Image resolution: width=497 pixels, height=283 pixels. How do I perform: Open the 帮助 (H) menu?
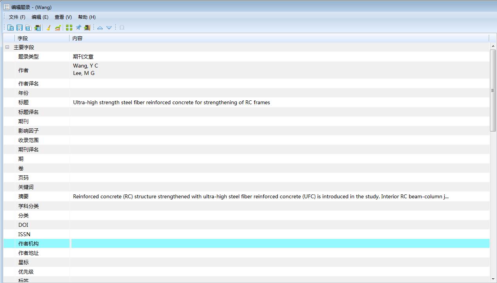pos(87,17)
